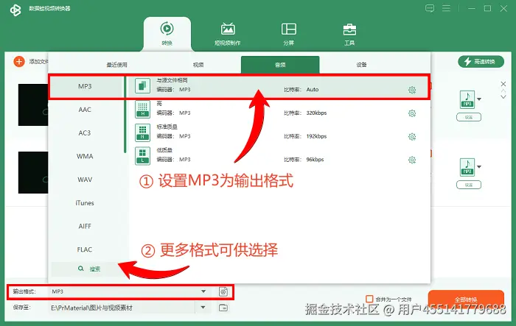Click the Auto bitrate value
This screenshot has height=326, width=516.
coord(313,89)
